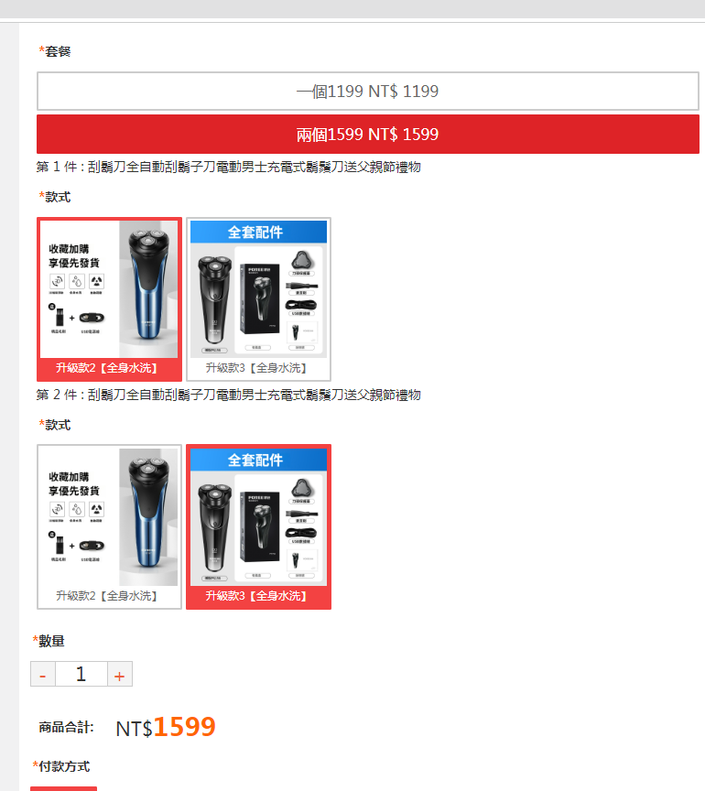The height and width of the screenshot is (791, 705).
Task: Choose 升級款2 blue shaver for item 2
Action: pyautogui.click(x=109, y=526)
